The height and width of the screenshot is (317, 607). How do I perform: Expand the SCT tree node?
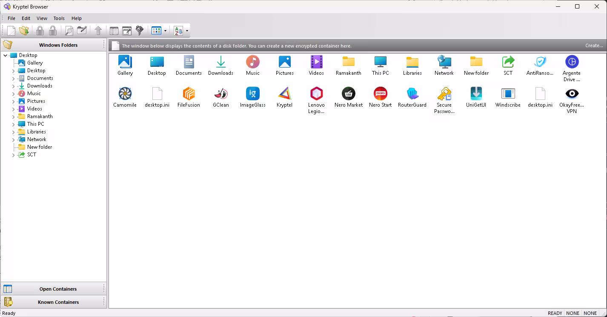(x=14, y=155)
